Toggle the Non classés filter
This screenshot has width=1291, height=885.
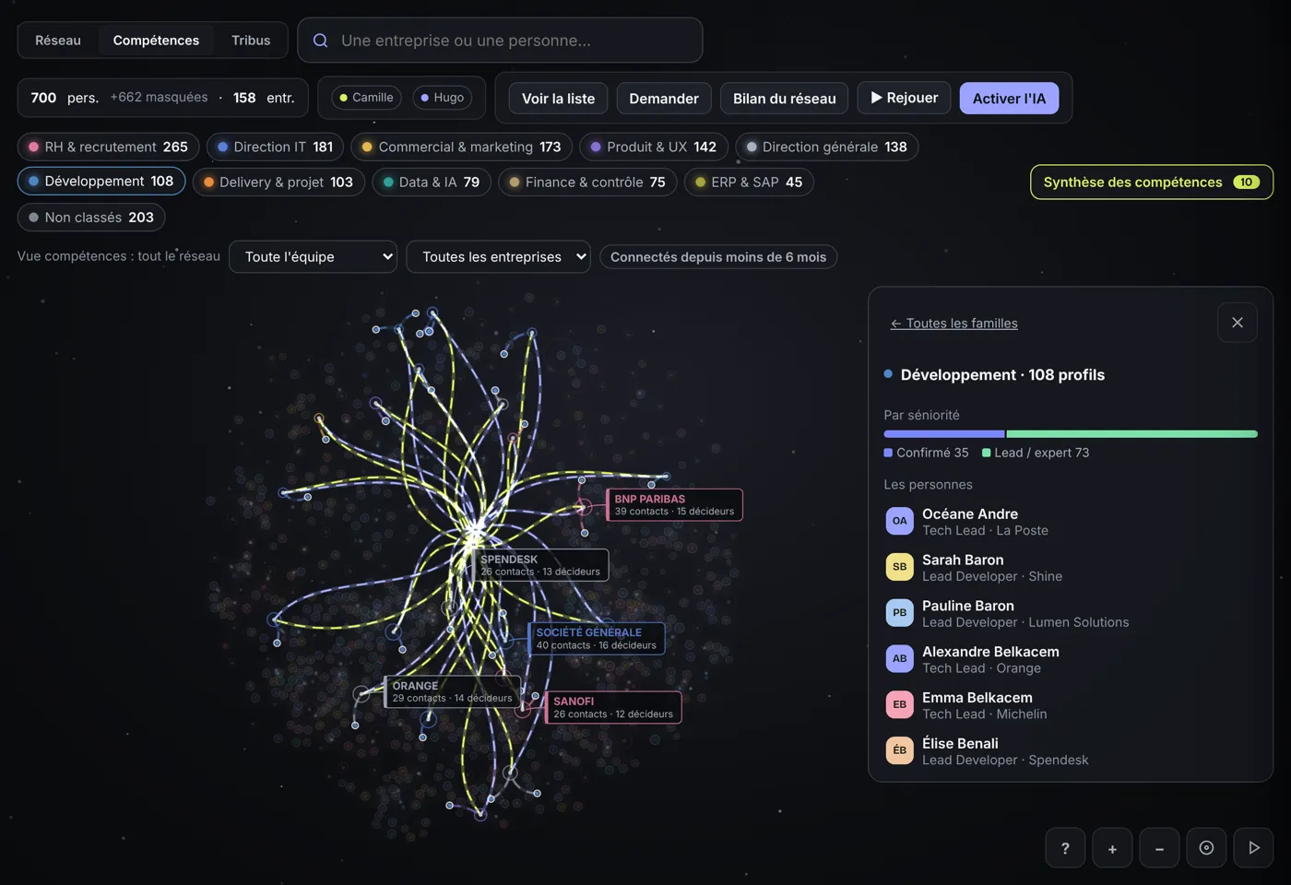click(x=91, y=218)
